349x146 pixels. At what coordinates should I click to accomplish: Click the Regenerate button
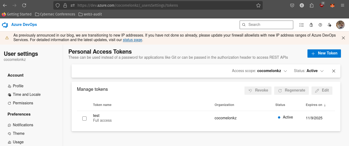291,90
